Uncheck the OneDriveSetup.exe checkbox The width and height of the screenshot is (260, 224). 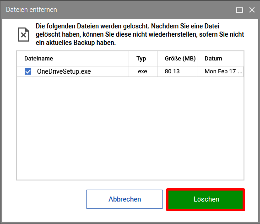click(28, 71)
